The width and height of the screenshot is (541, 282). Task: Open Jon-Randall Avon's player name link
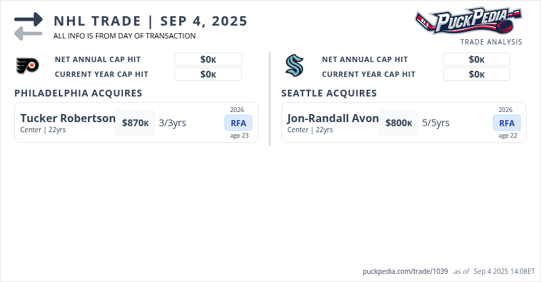(x=333, y=118)
